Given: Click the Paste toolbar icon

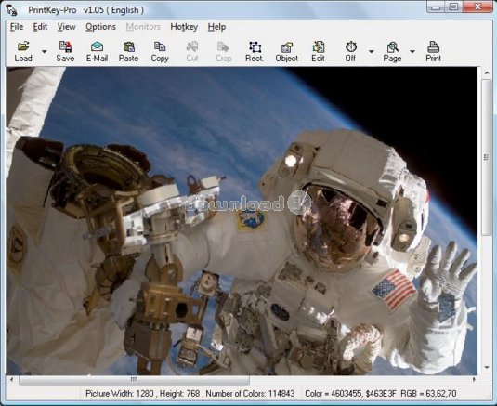Looking at the screenshot, I should click(x=128, y=51).
